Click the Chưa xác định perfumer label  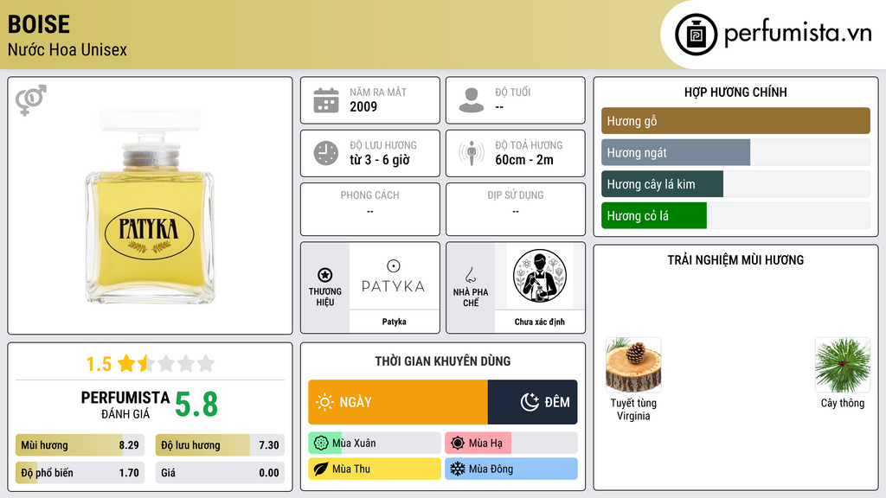[x=539, y=322]
